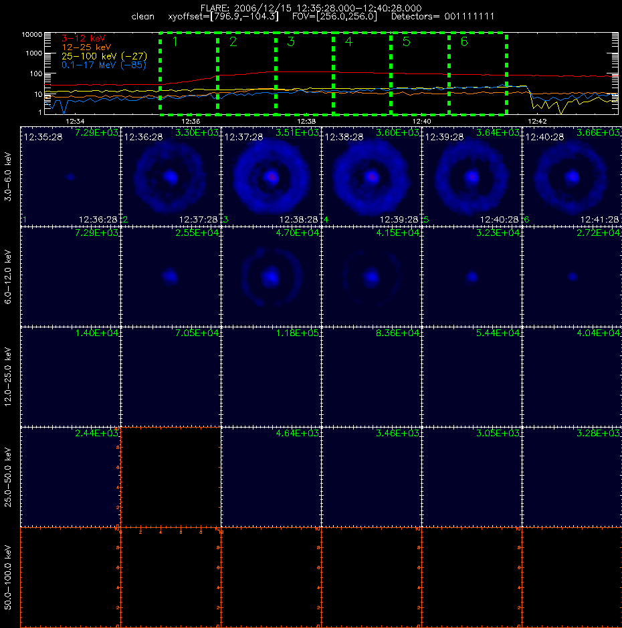Select the 12.0-25.0 keV panel labeled 1.18E+05
This screenshot has width=622, height=628.
click(271, 377)
